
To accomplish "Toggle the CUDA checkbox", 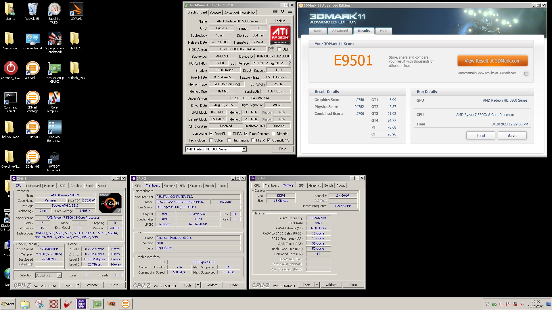I will [x=229, y=133].
